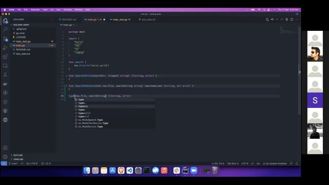The height and width of the screenshot is (185, 329).
Task: Select sunglasses participant video thumbnail
Action: pyautogui.click(x=315, y=54)
